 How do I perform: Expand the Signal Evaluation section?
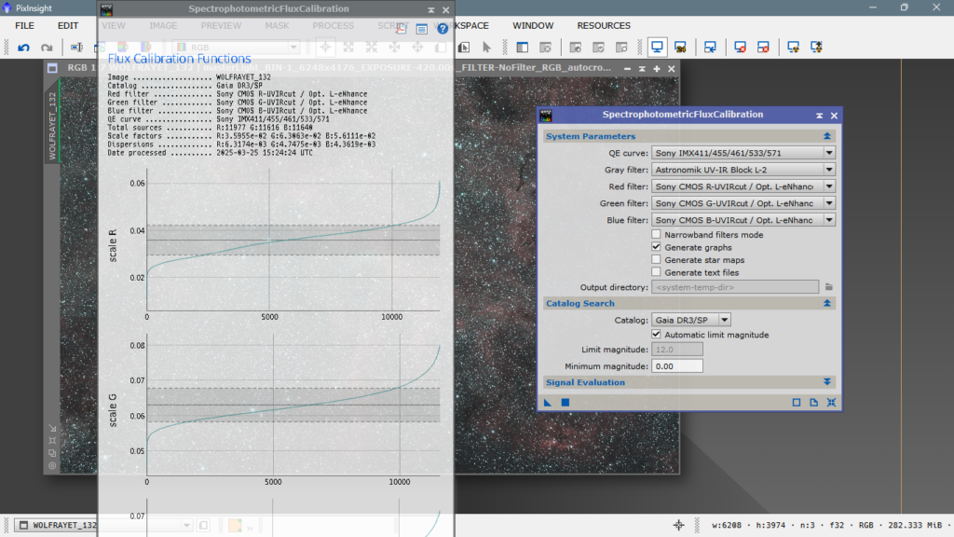pos(827,381)
